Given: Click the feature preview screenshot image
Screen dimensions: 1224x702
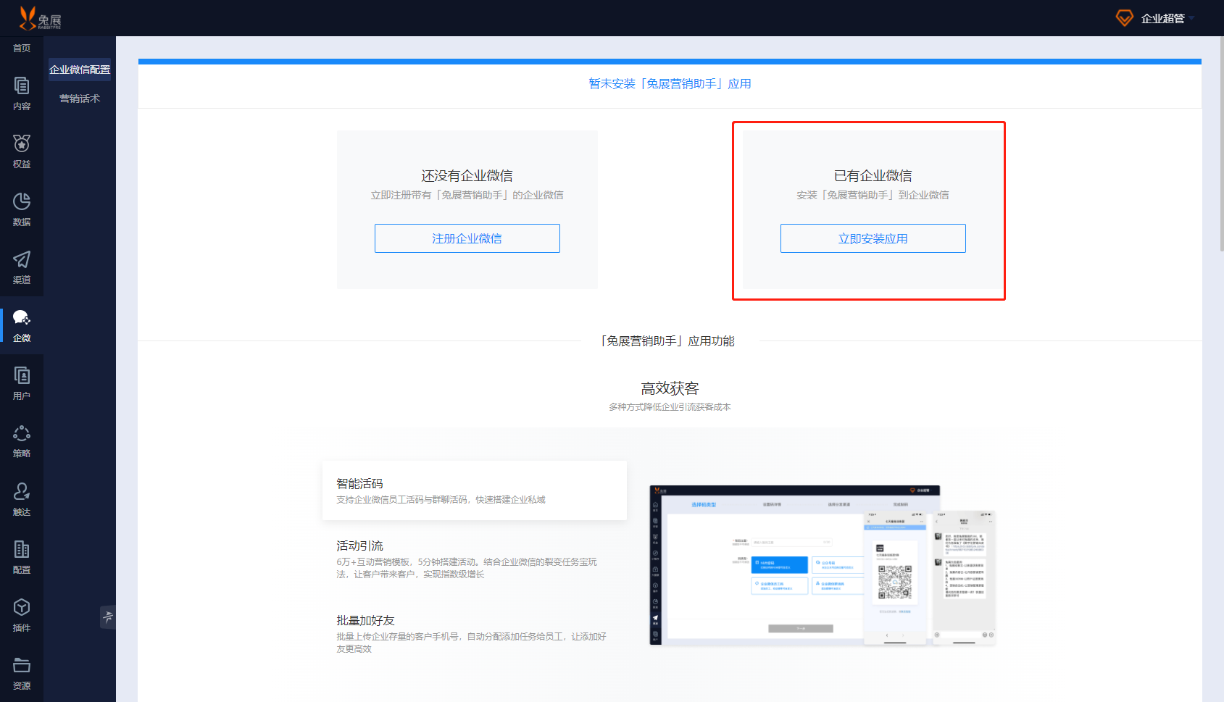Looking at the screenshot, I should click(823, 565).
